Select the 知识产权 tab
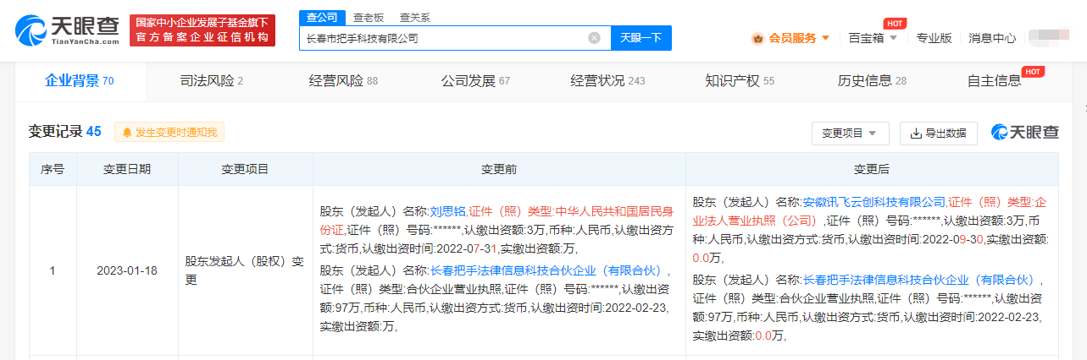 point(739,81)
